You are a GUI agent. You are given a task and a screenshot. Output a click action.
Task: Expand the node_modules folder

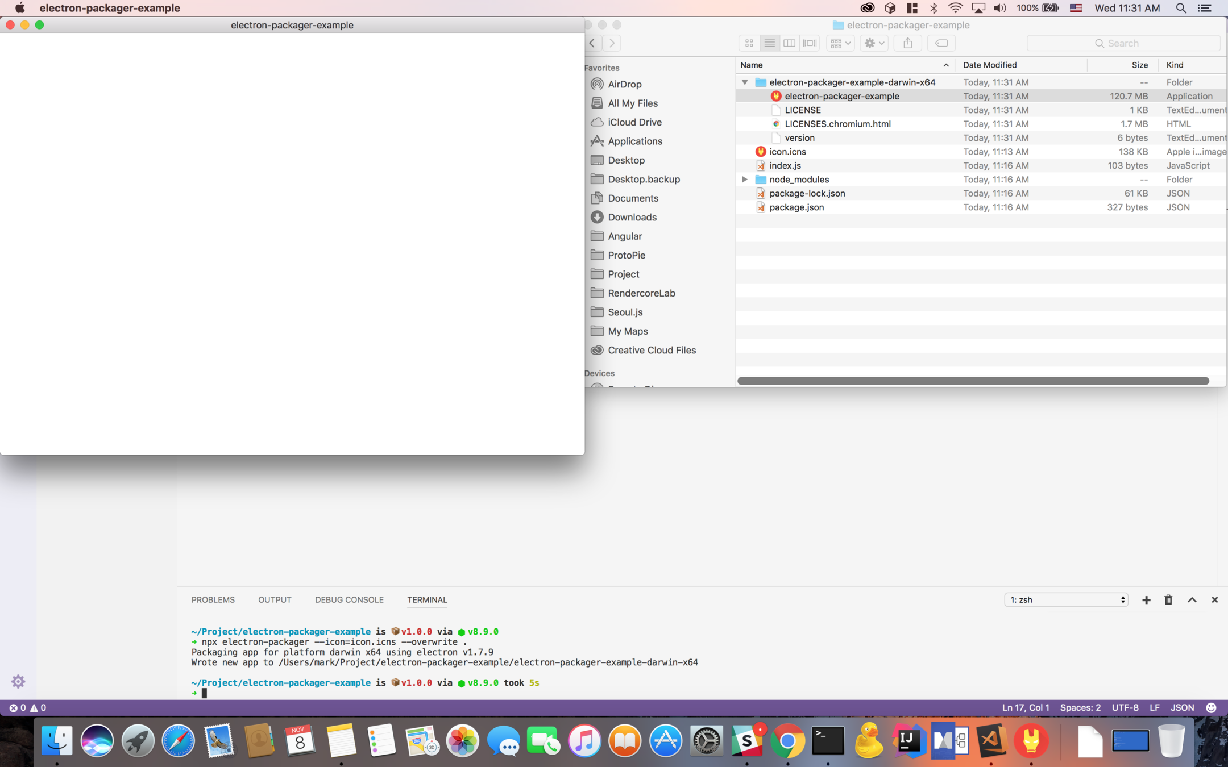[x=745, y=180]
